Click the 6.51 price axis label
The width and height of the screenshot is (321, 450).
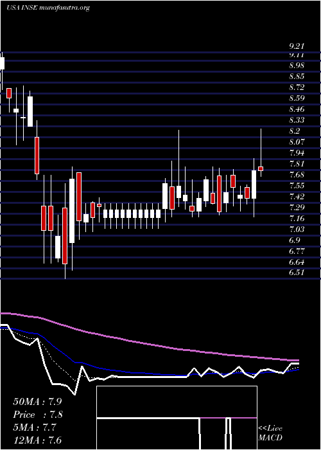pyautogui.click(x=297, y=273)
